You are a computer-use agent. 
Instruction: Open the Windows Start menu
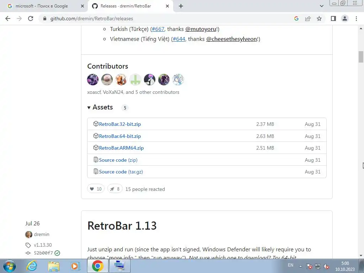(x=10, y=266)
